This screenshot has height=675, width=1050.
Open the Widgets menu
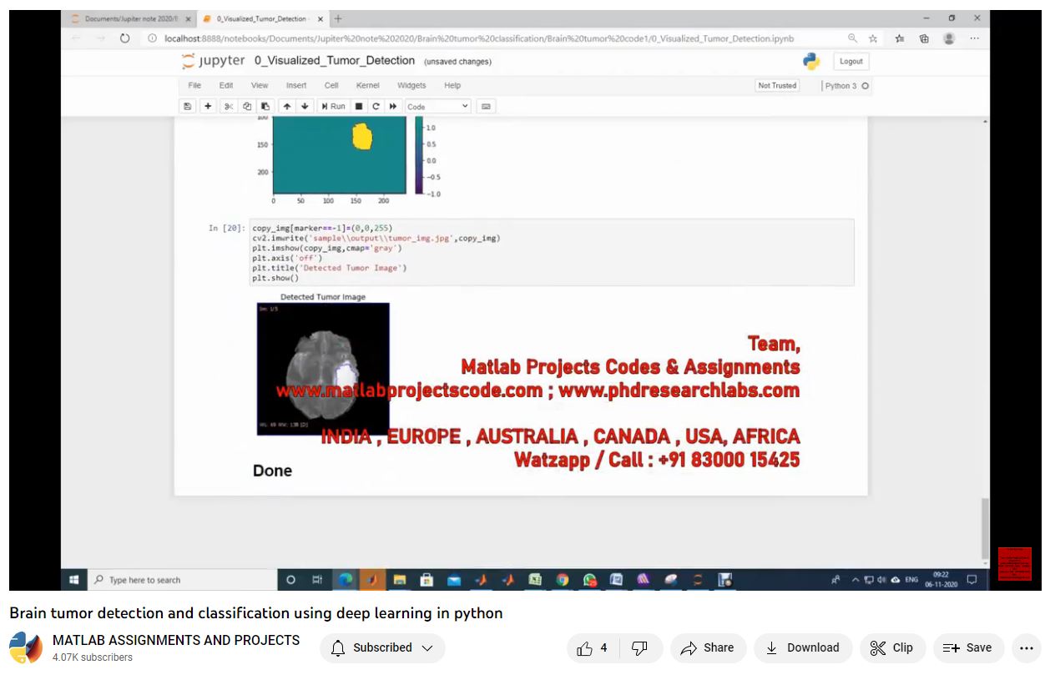tap(411, 86)
